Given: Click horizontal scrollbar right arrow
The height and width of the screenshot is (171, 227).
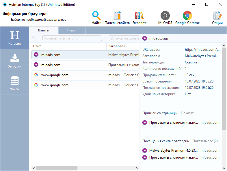Looking at the screenshot, I should click(x=137, y=168).
